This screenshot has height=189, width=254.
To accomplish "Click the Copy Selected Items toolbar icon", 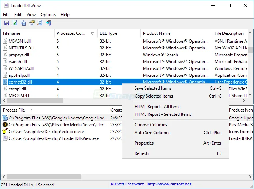I will point(23,23).
